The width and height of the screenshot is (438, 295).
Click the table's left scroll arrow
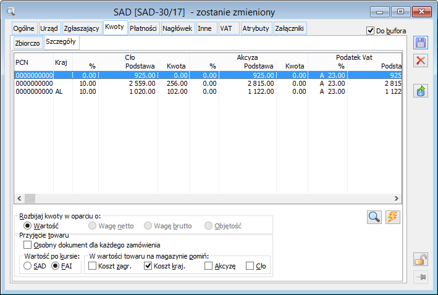pyautogui.click(x=19, y=198)
